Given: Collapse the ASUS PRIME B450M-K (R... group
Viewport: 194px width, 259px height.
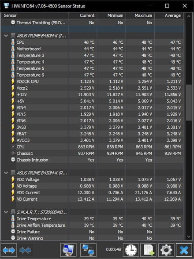Looking at the screenshot, I should coord(6,173).
